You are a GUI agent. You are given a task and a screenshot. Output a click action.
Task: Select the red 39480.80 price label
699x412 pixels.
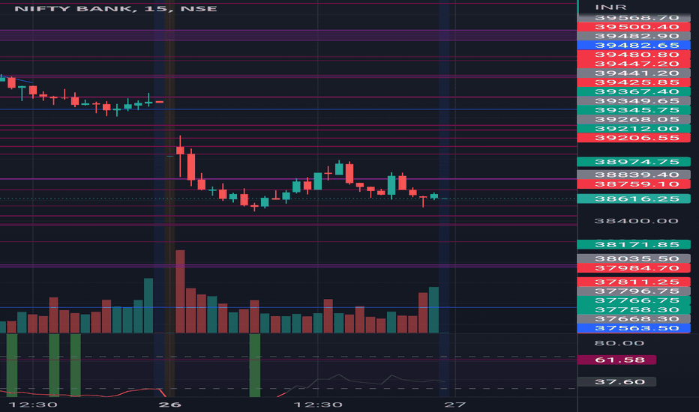tap(634, 55)
